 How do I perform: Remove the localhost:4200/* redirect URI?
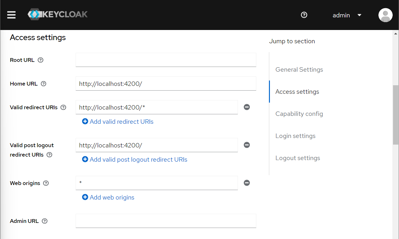(x=247, y=107)
